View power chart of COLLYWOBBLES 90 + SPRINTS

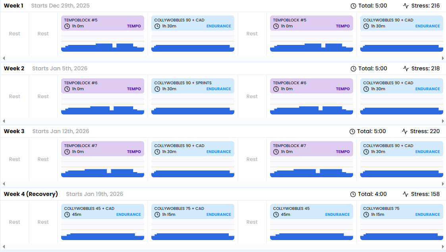click(193, 107)
